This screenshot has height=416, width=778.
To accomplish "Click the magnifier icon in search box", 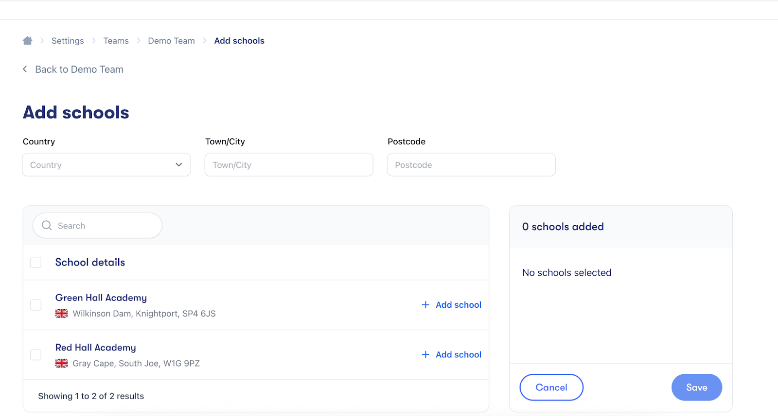I will point(47,226).
